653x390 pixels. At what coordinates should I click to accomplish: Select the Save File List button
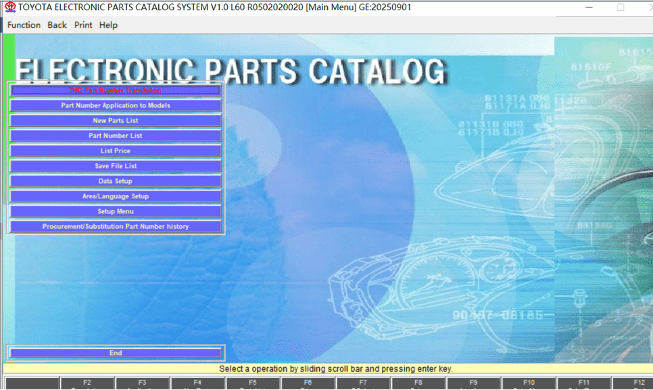click(x=115, y=166)
